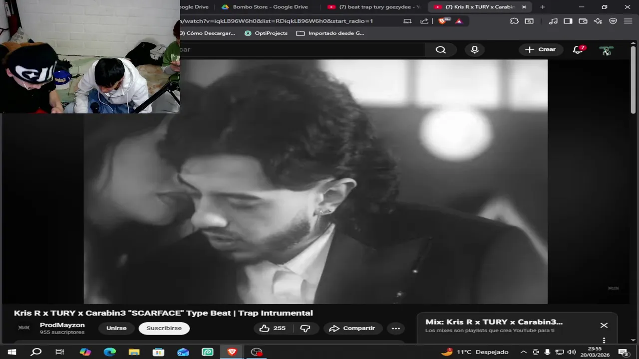Open Brave main hamburger menu
Image resolution: width=639 pixels, height=359 pixels.
628,21
